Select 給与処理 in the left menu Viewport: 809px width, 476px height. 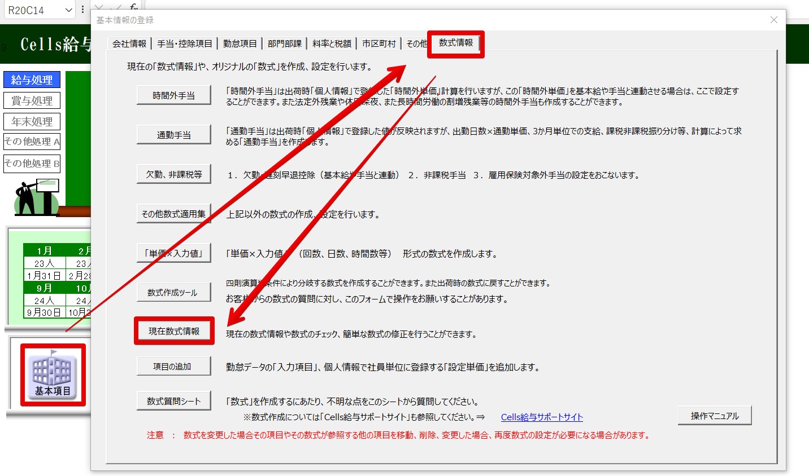click(32, 80)
